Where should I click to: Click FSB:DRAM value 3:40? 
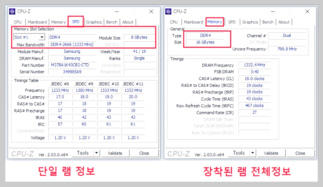(x=255, y=72)
